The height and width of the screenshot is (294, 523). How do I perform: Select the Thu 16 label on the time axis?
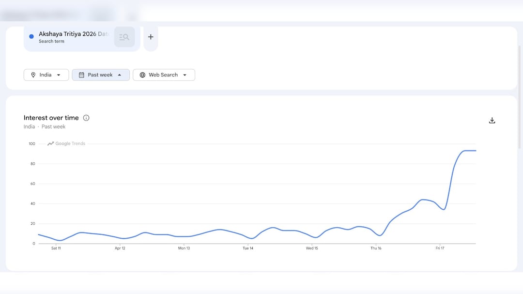tap(376, 248)
